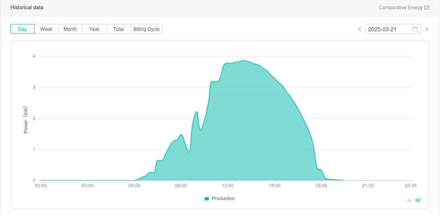Viewport: 440px width, 216px height.
Task: Click the Comparative Energy chart icon
Action: click(x=427, y=8)
